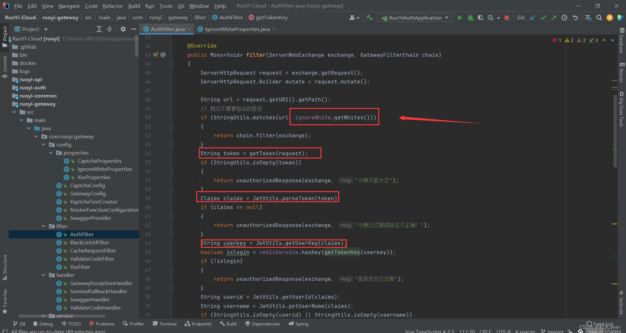Toggle the Structure tool window
Screen dimensions: 626x333
point(5,267)
